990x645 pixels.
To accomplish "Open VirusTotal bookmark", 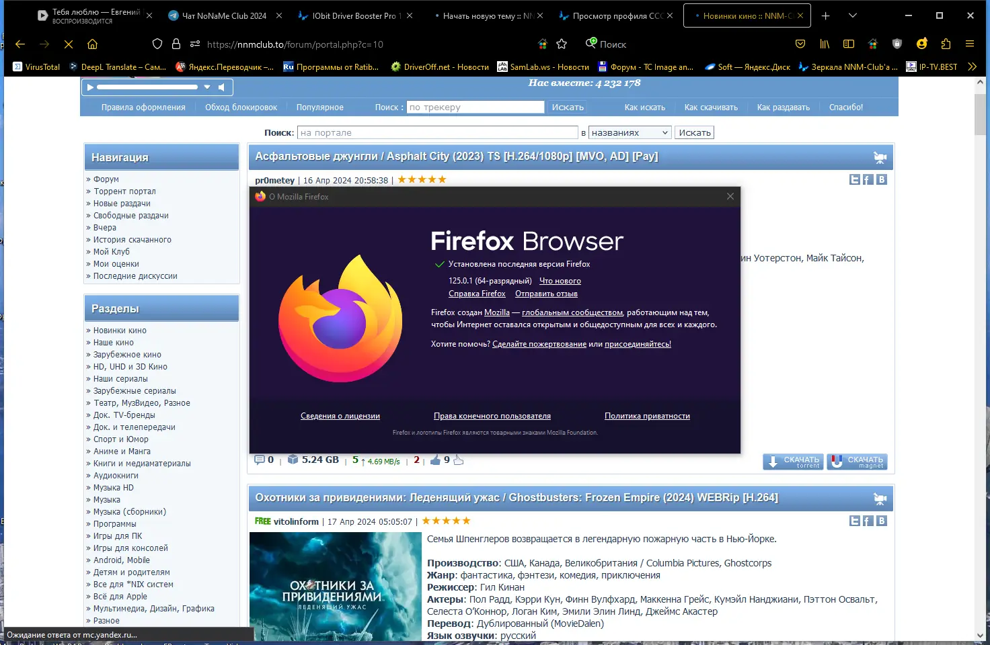I will tap(36, 67).
